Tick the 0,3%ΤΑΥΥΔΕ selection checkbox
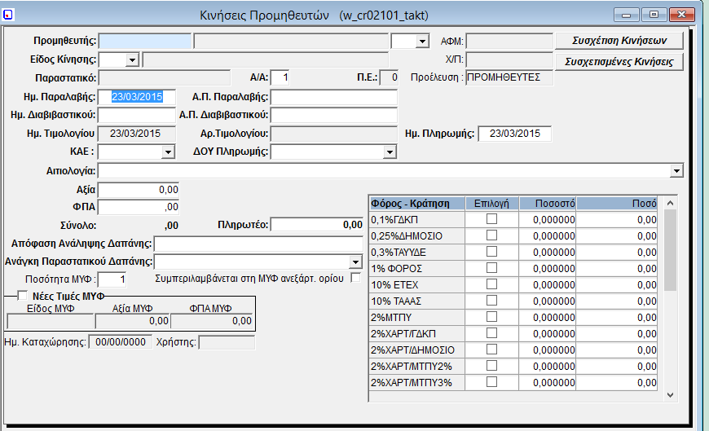 coord(491,252)
